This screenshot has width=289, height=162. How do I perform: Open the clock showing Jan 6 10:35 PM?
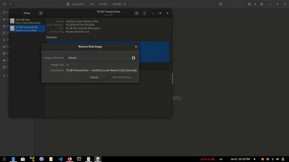pyautogui.click(x=240, y=159)
